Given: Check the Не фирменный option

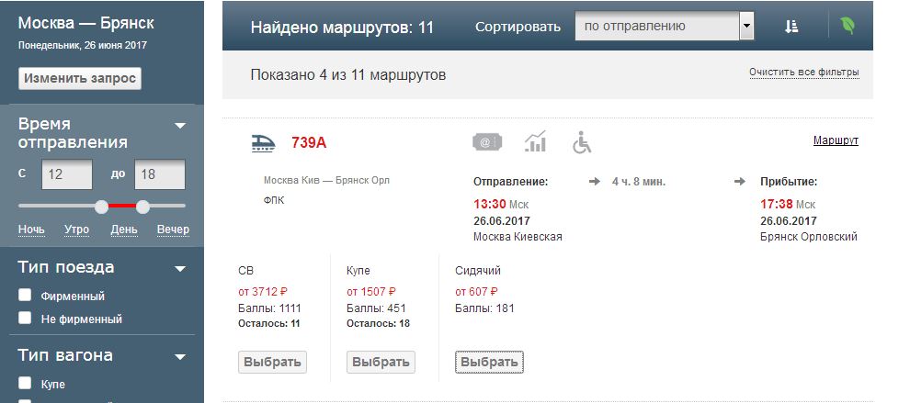Looking at the screenshot, I should (26, 319).
